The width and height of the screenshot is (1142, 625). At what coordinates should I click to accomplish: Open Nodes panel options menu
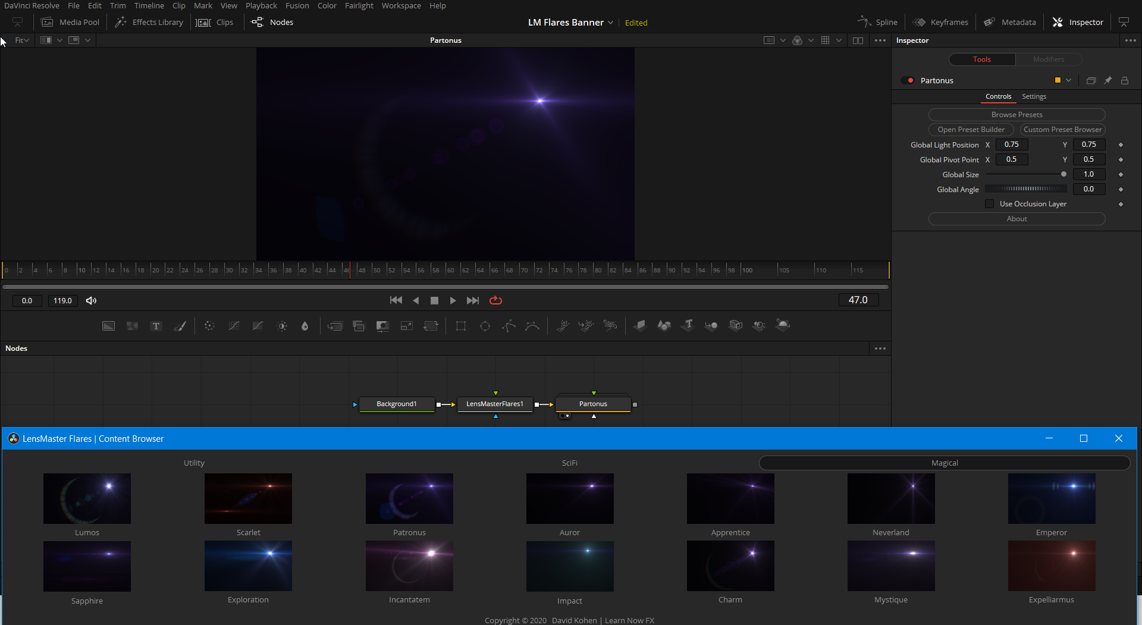[x=880, y=348]
